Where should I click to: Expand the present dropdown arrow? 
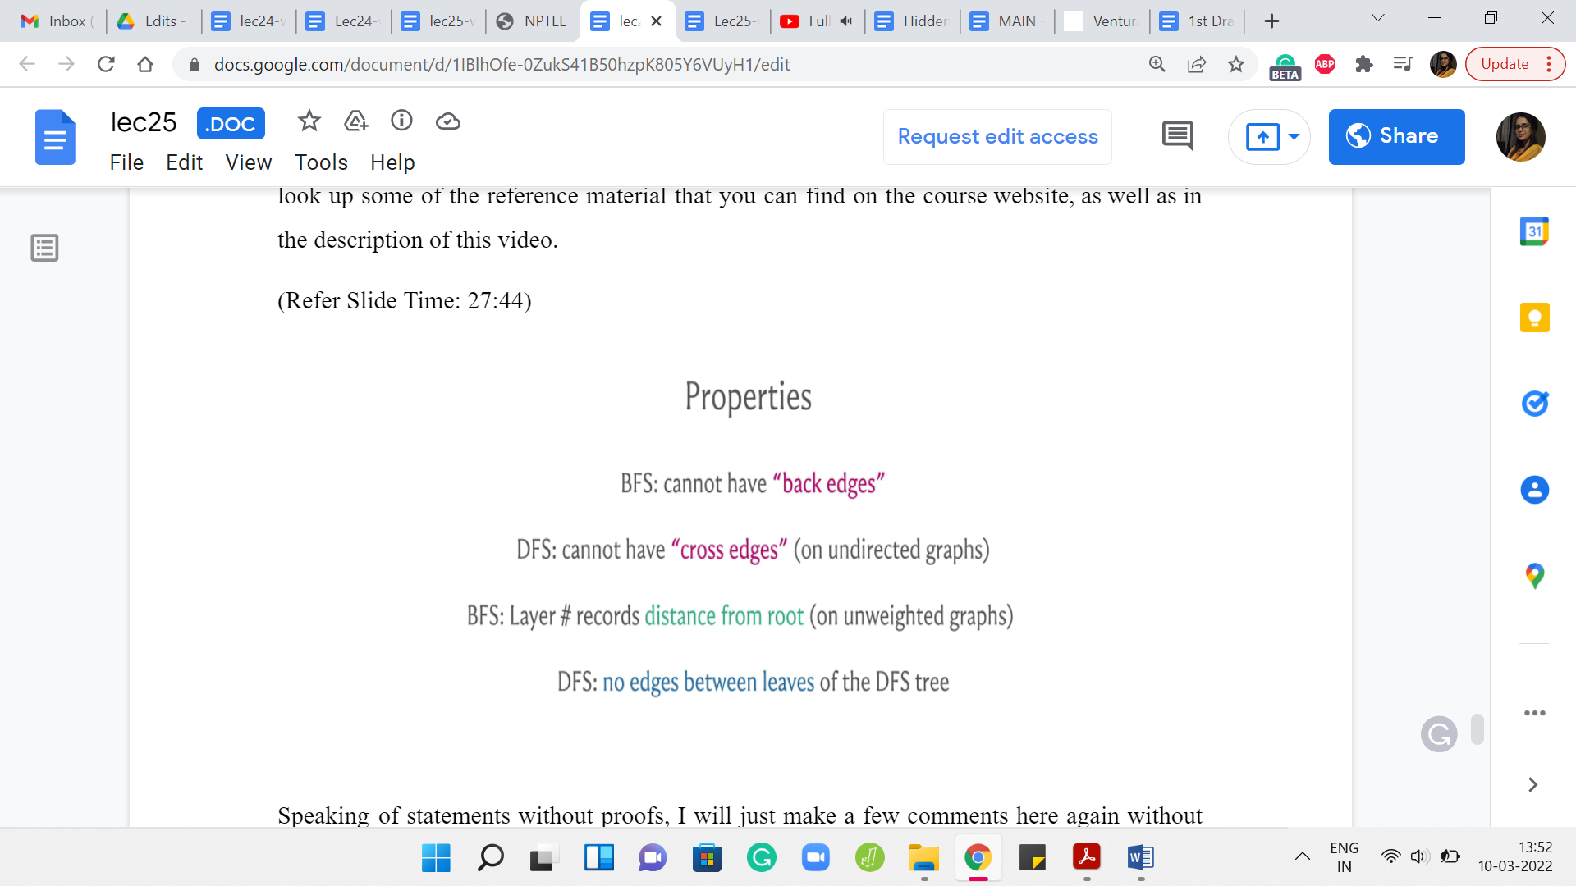click(1294, 136)
